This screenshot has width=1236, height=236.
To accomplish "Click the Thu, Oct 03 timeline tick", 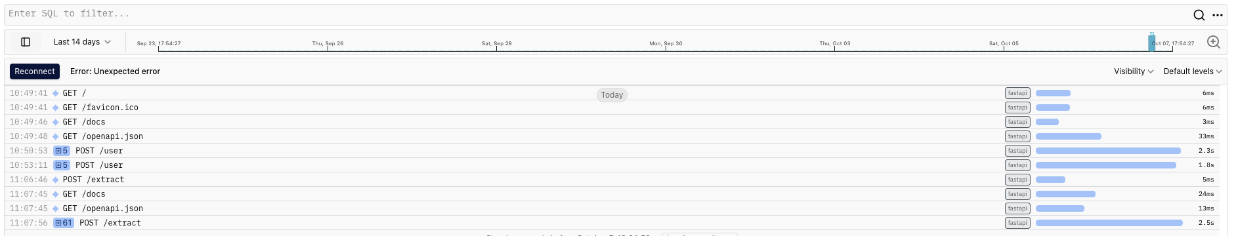I will click(x=834, y=44).
